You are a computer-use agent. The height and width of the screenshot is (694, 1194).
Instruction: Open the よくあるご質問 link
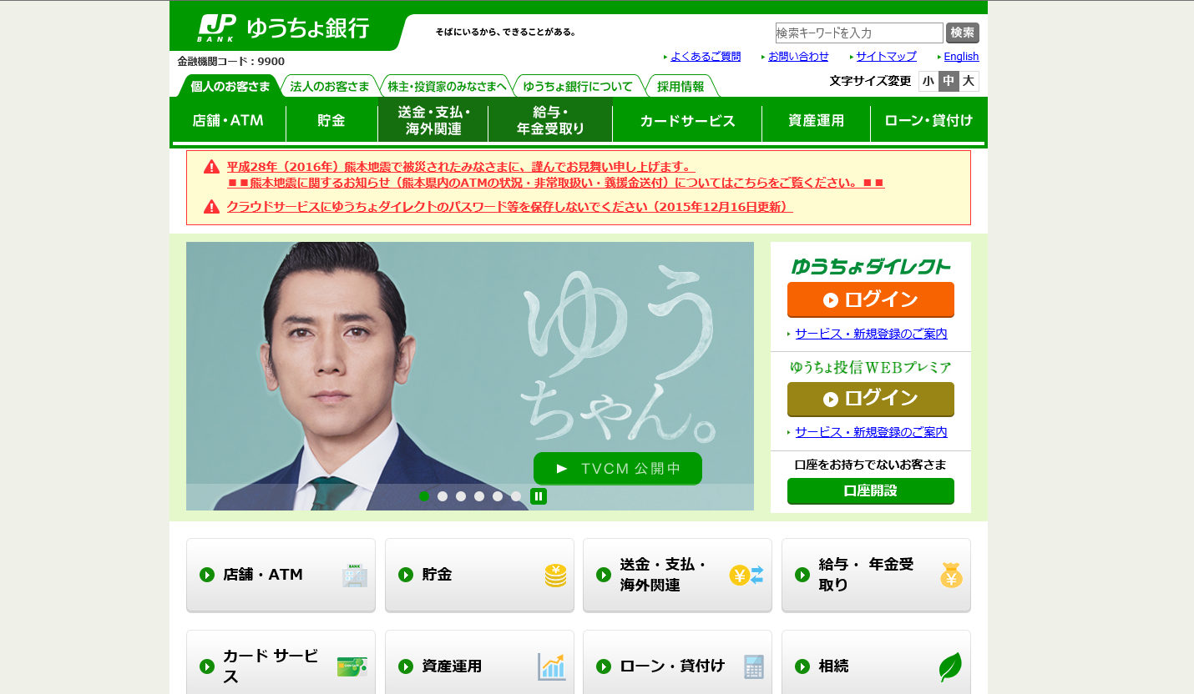pos(706,57)
